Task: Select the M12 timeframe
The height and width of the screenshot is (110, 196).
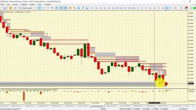Action: (121, 8)
